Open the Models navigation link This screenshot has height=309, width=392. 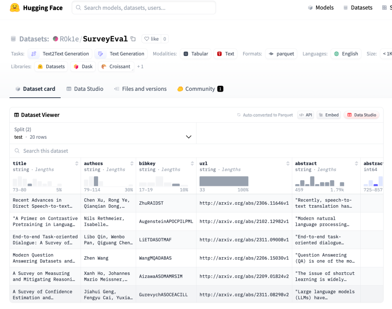pyautogui.click(x=320, y=8)
